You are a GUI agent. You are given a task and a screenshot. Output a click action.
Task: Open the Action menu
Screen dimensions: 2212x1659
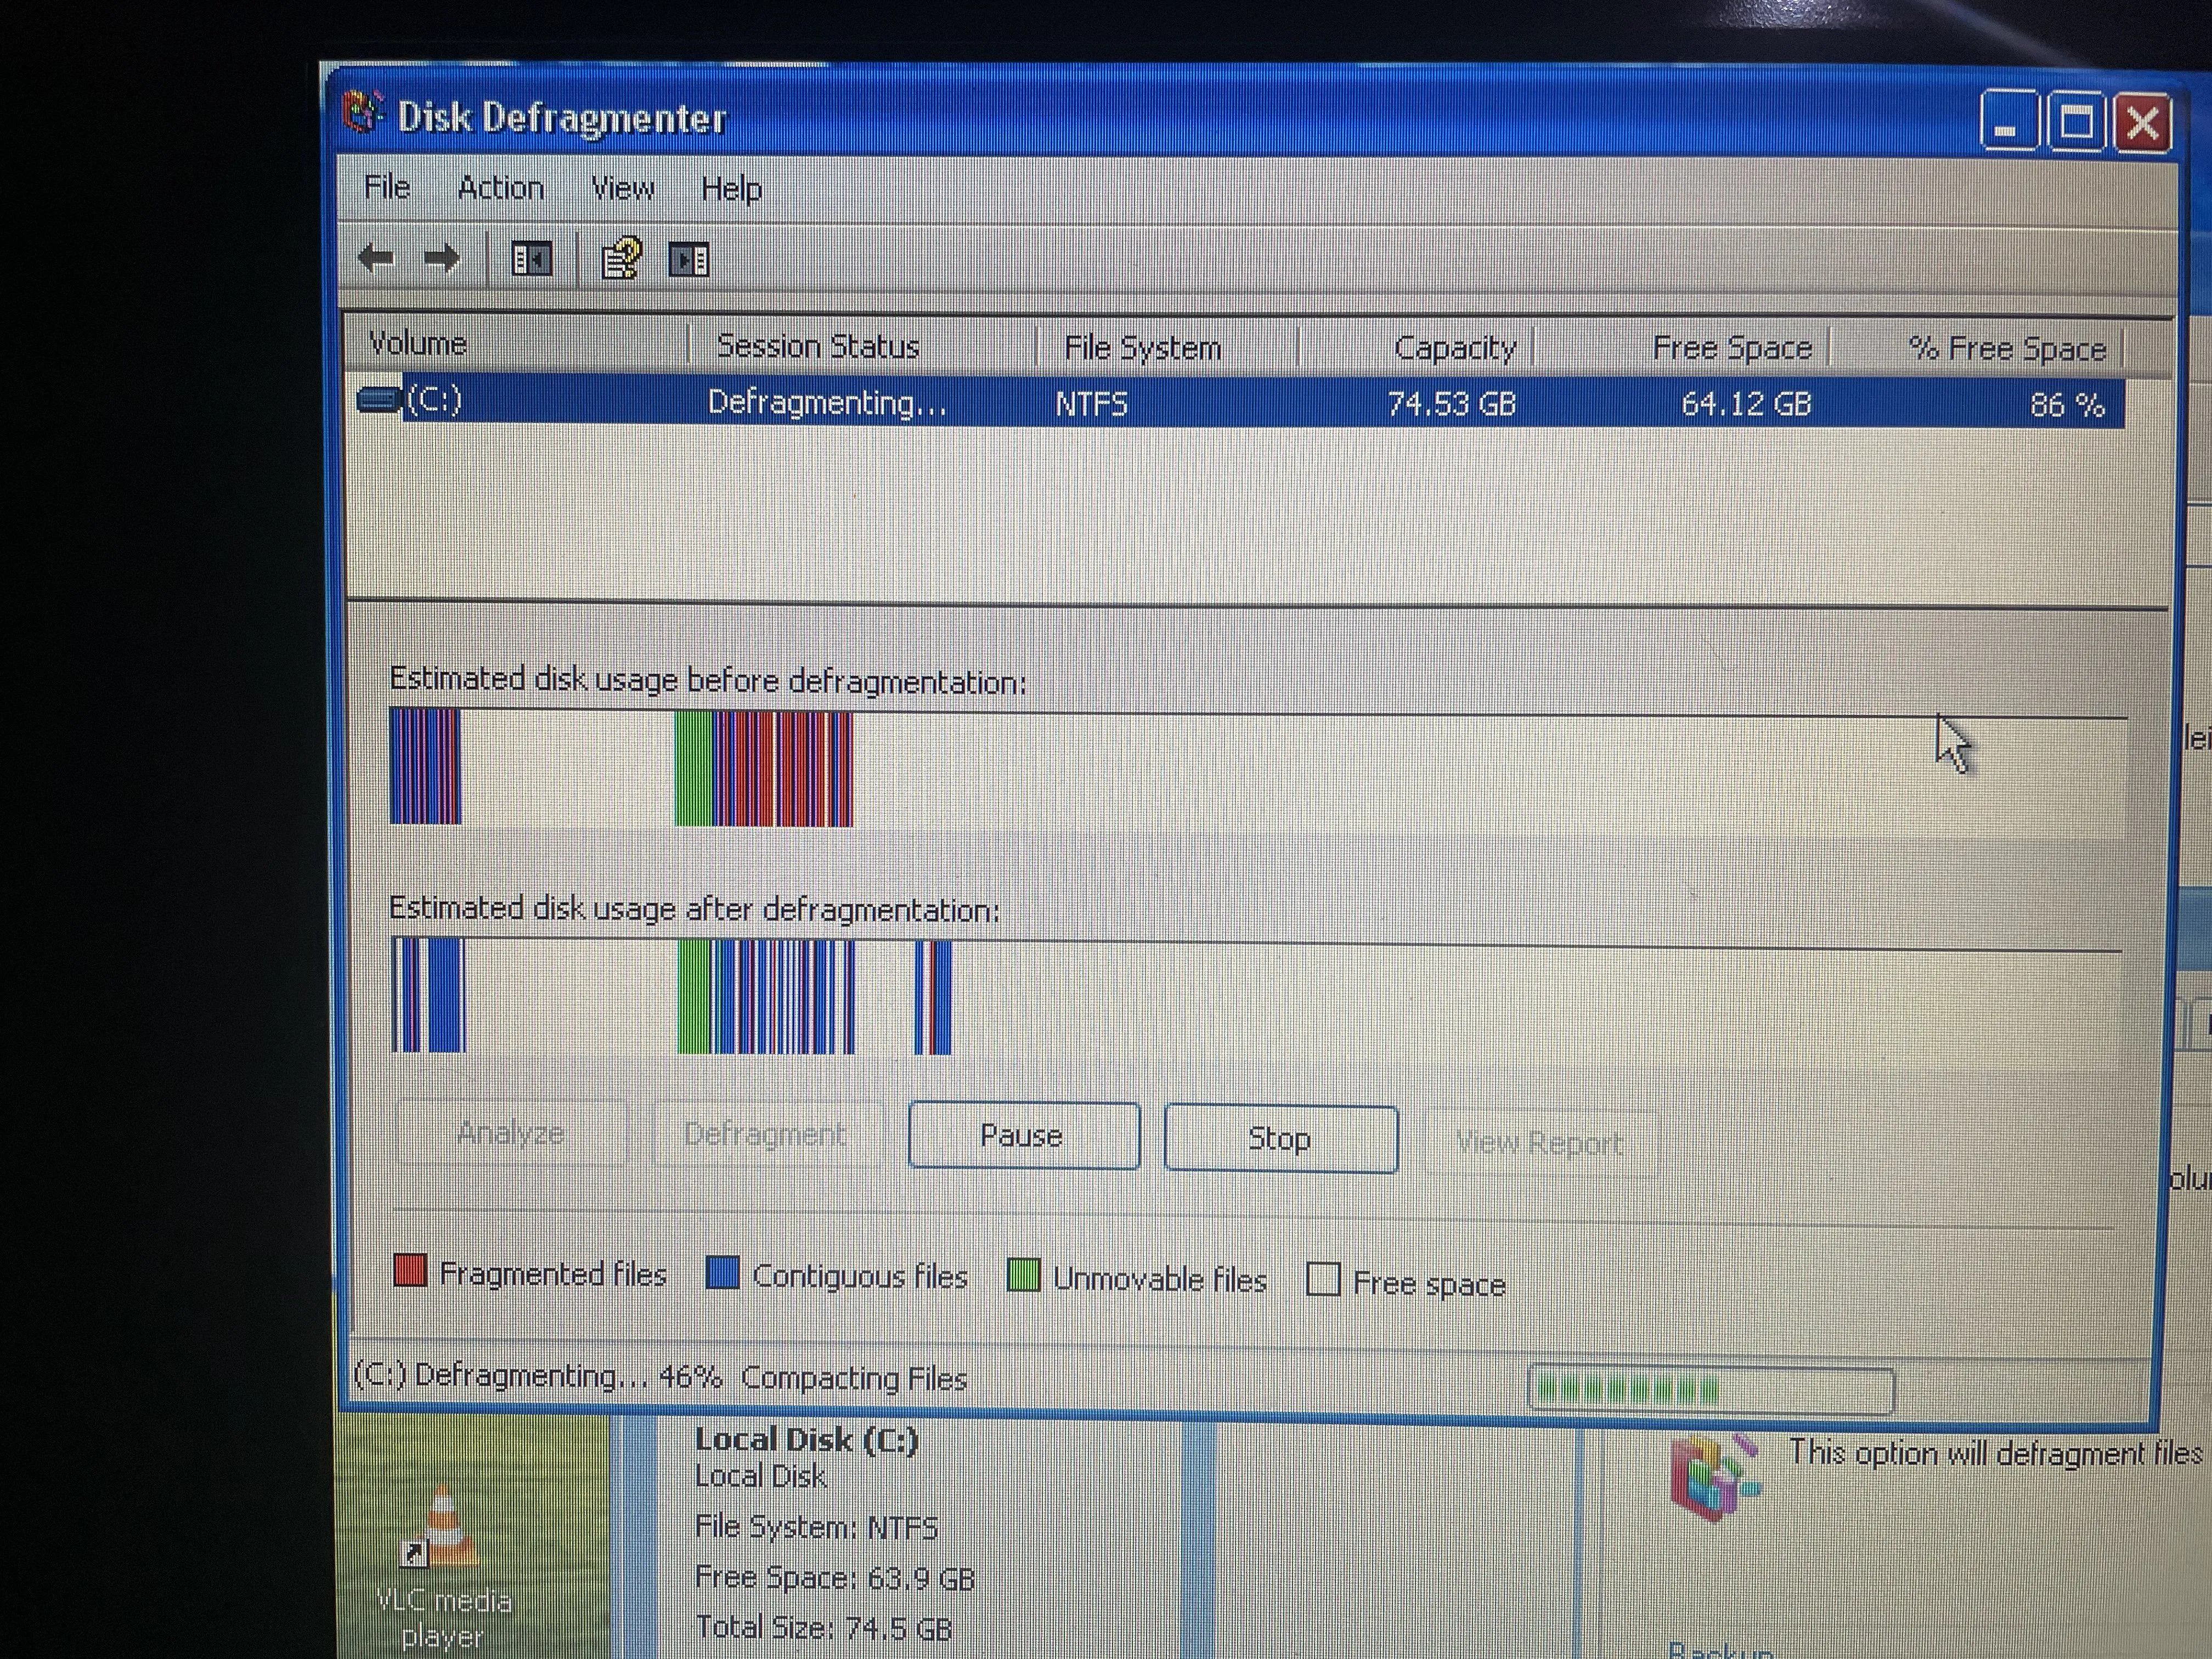[x=500, y=188]
